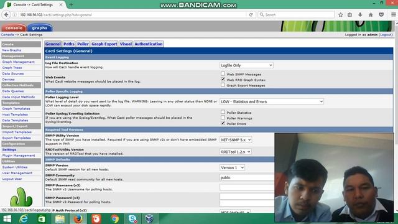This screenshot has width=398, height=224.
Task: Open a new browser tab with plus
Action: [x=71, y=4]
